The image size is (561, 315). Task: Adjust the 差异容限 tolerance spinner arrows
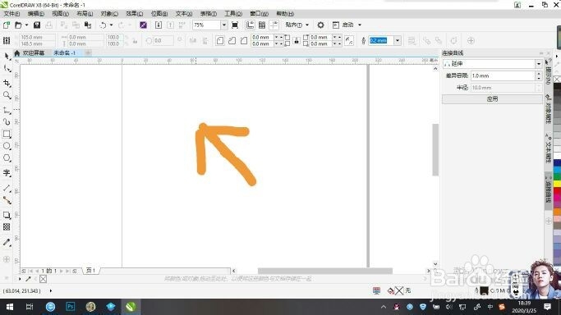point(539,75)
